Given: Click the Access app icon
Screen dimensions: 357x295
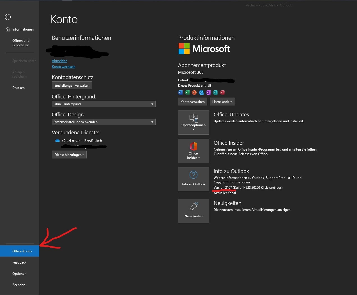Looking at the screenshot, I should [222, 93].
